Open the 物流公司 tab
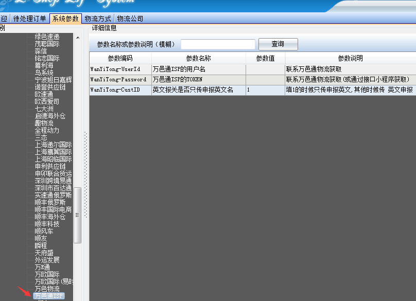This screenshot has width=416, height=301. 130,19
